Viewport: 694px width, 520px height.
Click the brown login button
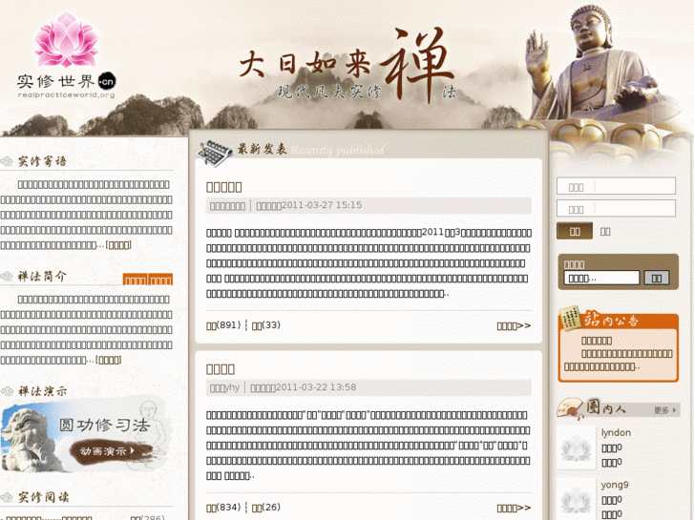pos(575,231)
